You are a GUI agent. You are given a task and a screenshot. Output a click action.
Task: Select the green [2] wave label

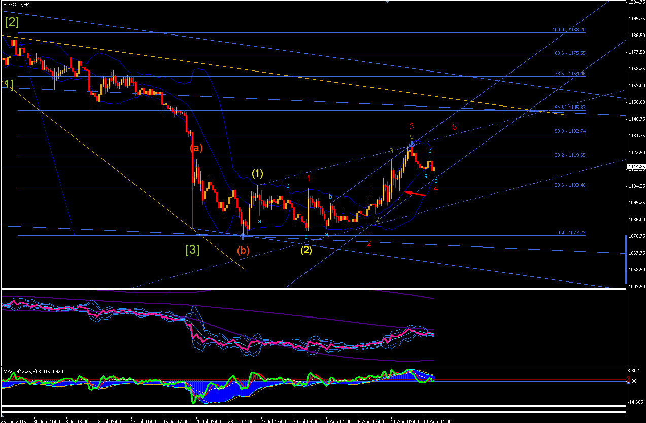pos(13,22)
